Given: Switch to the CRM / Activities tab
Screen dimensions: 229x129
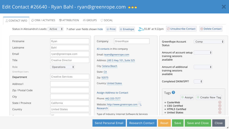Looking at the screenshot, I should click(x=43, y=20).
